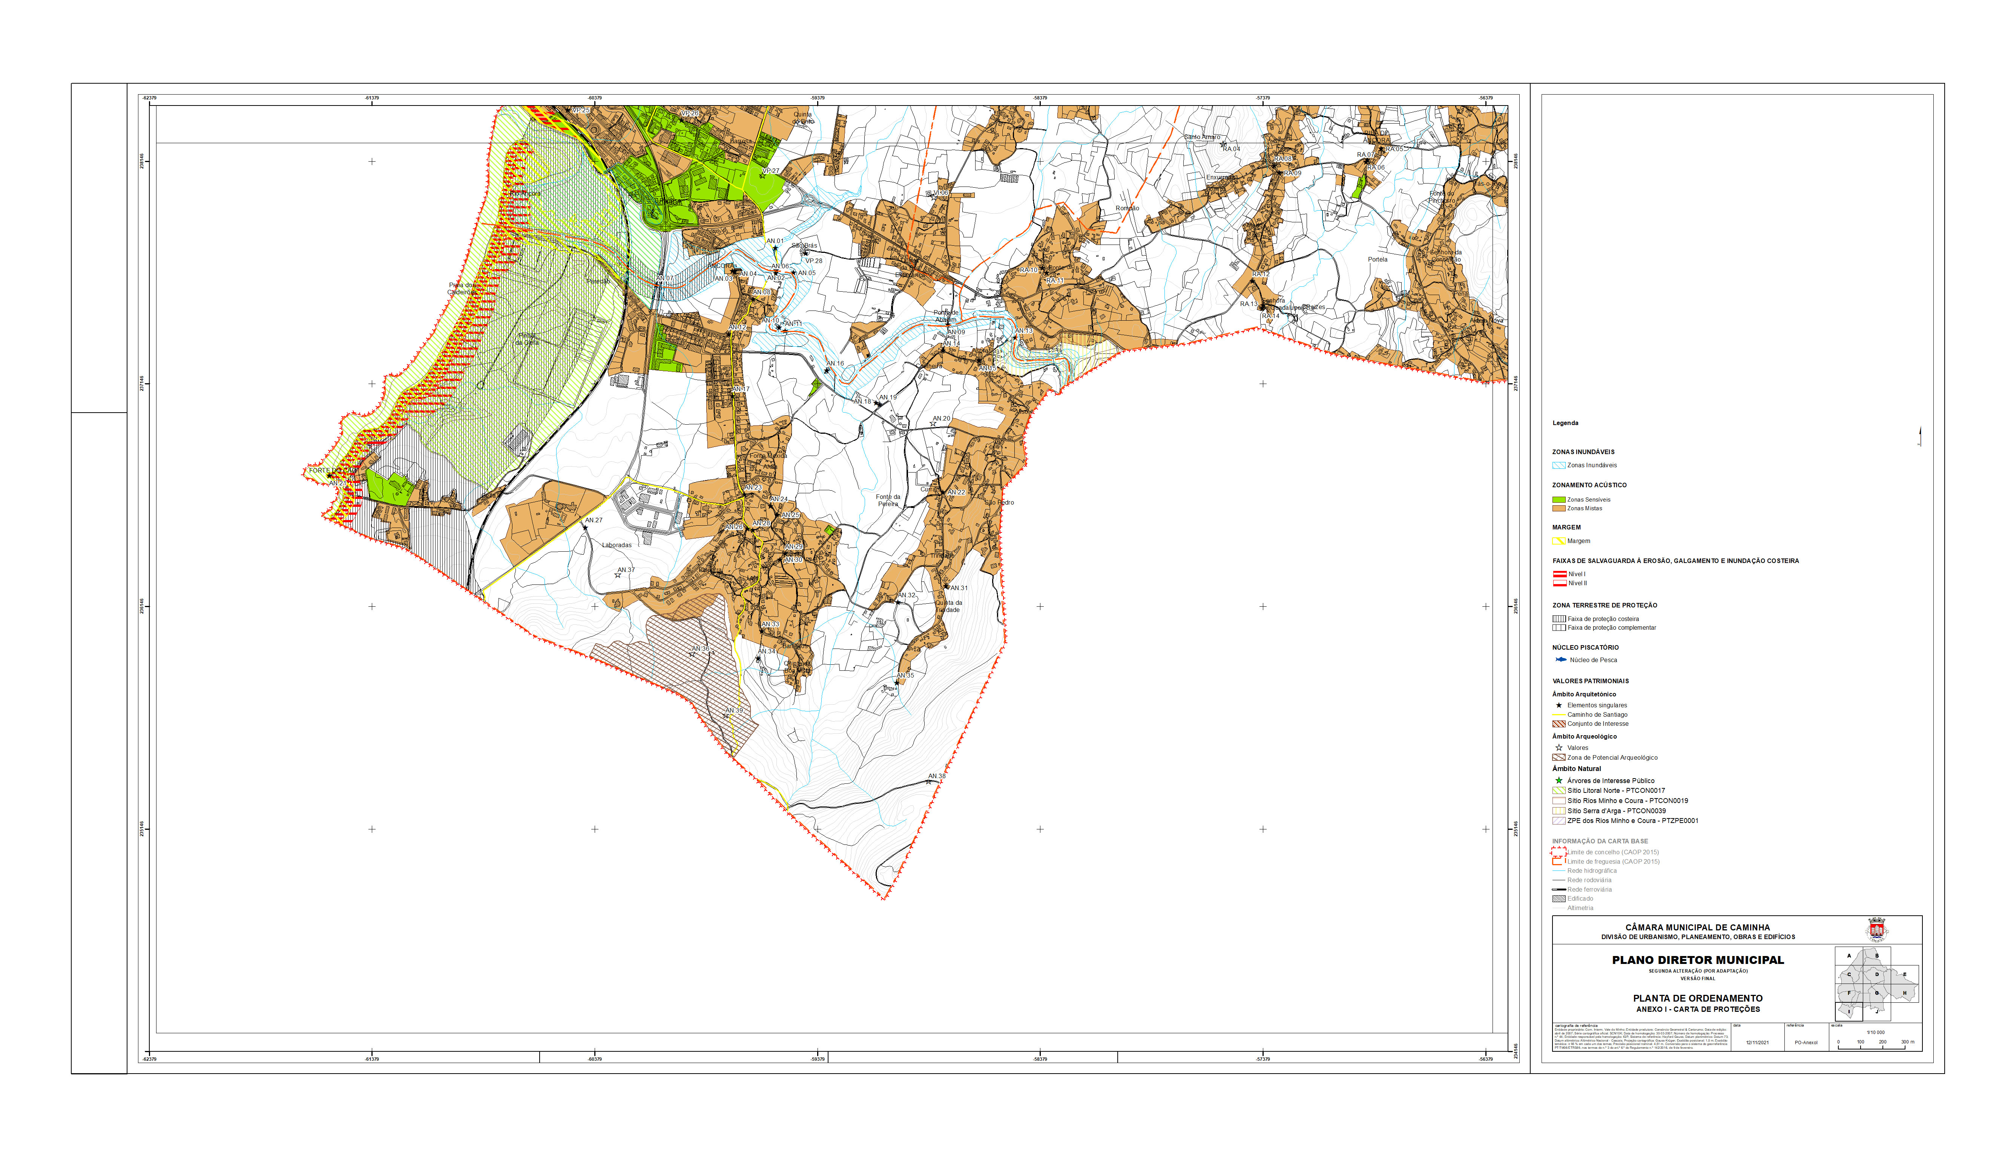Click the hollow star beside Valores in legend
Screen dimensions: 2005x1158
click(x=1559, y=748)
